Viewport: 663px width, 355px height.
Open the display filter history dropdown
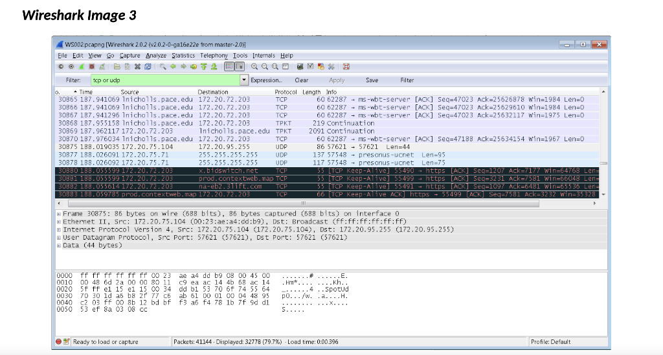pyautogui.click(x=244, y=80)
